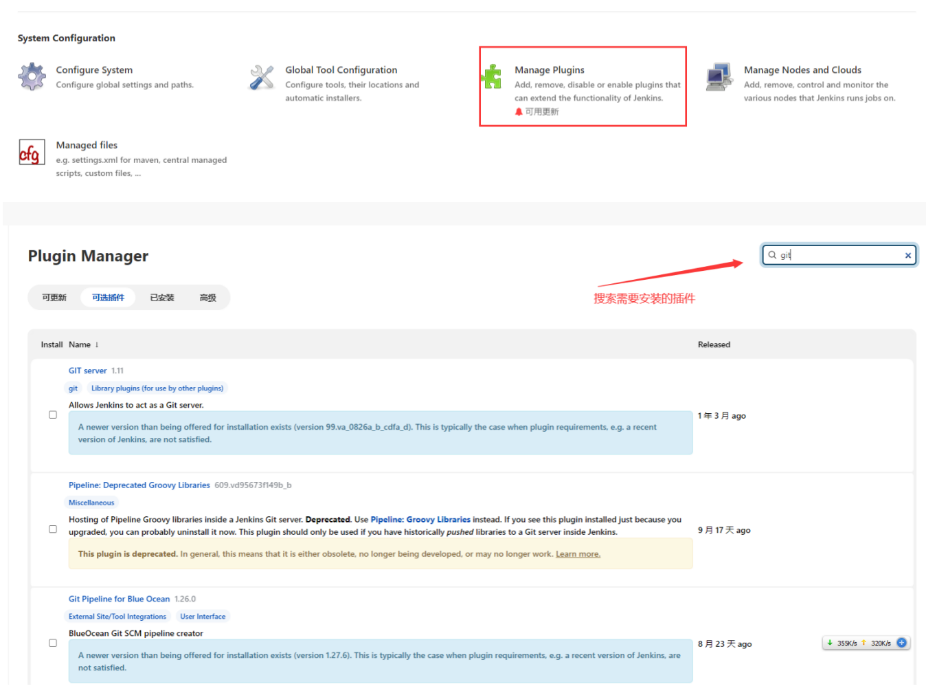Clear the plugin search with the X icon
Image resolution: width=926 pixels, height=693 pixels.
coord(908,255)
